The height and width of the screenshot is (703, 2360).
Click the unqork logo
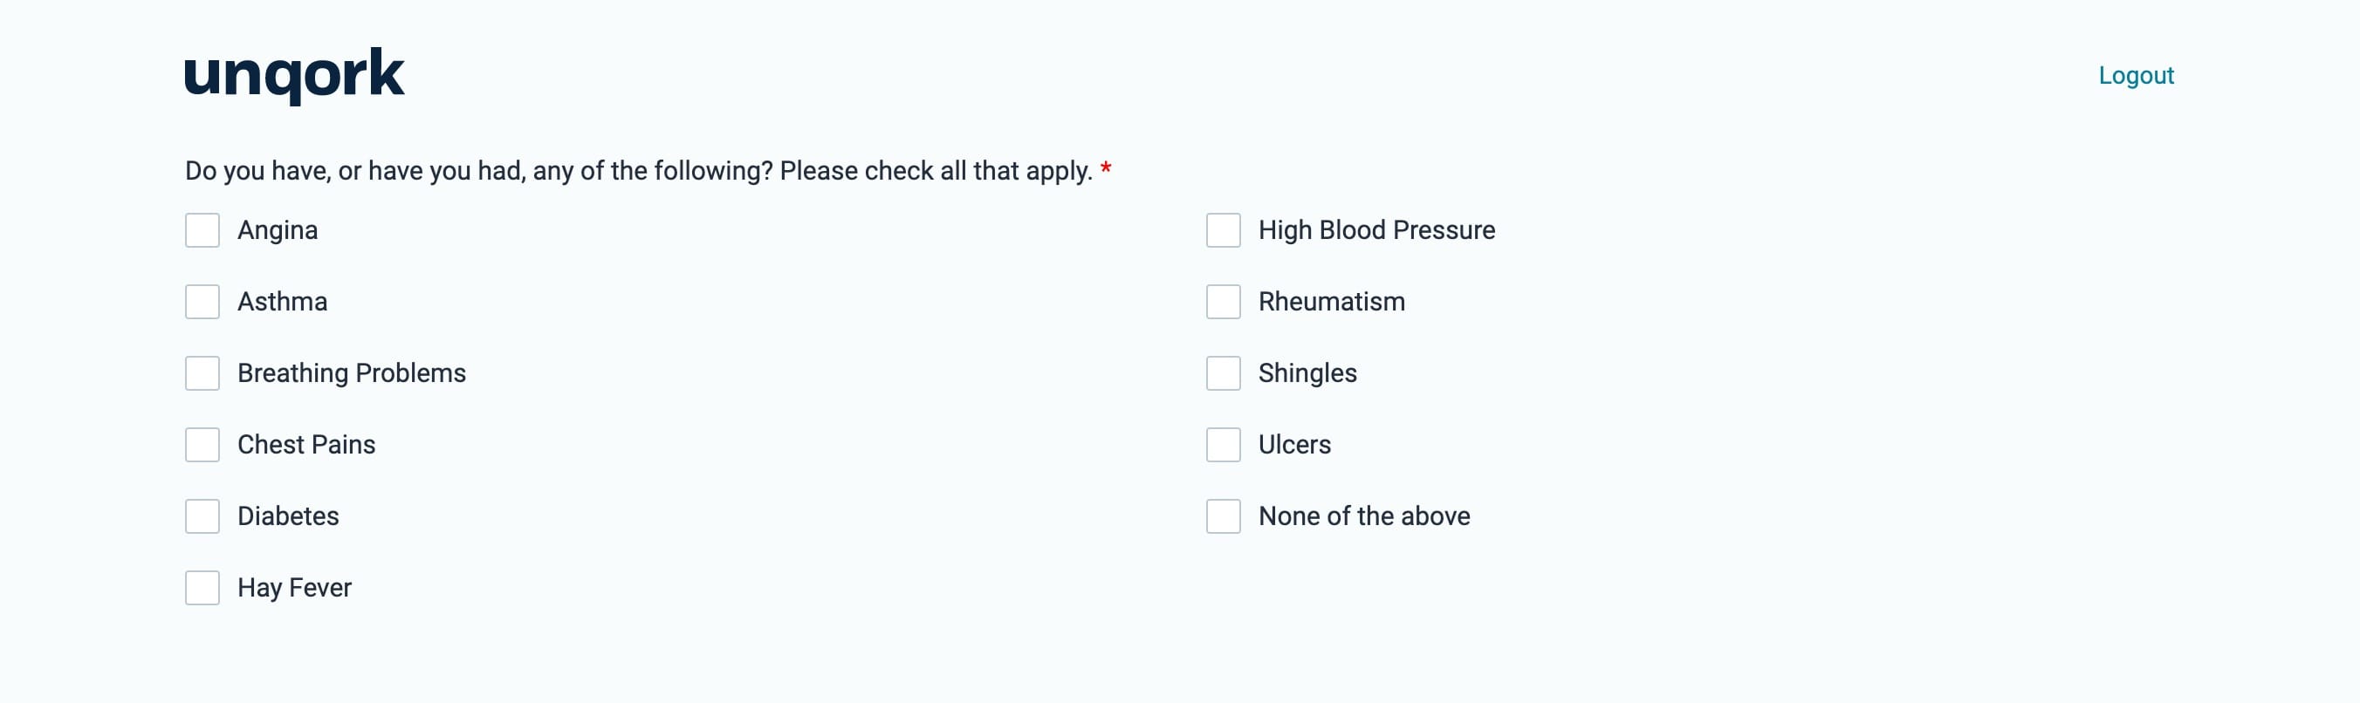(x=294, y=76)
